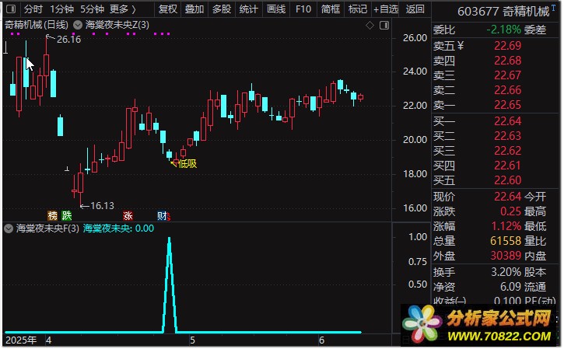The height and width of the screenshot is (349, 564).
Task: Click the 委比 value -2.18%
Action: [503, 30]
